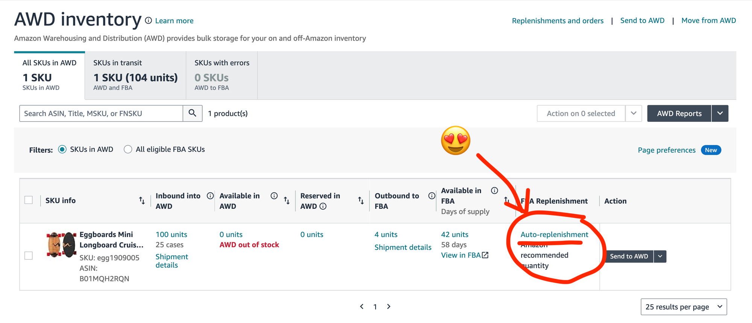
Task: Click the info icon beside AWD inventory
Action: tap(149, 21)
